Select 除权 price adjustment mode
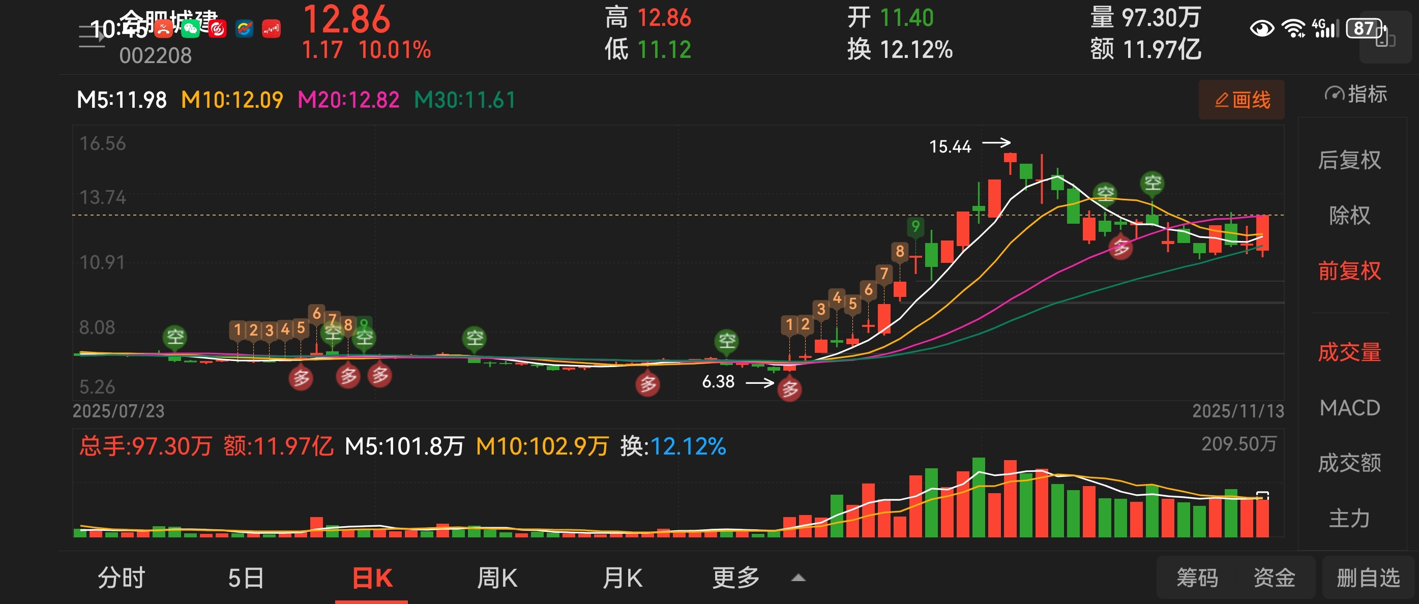This screenshot has height=604, width=1419. pyautogui.click(x=1349, y=215)
